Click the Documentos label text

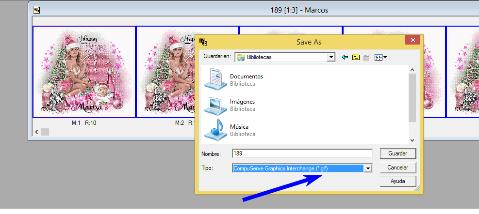click(x=246, y=76)
